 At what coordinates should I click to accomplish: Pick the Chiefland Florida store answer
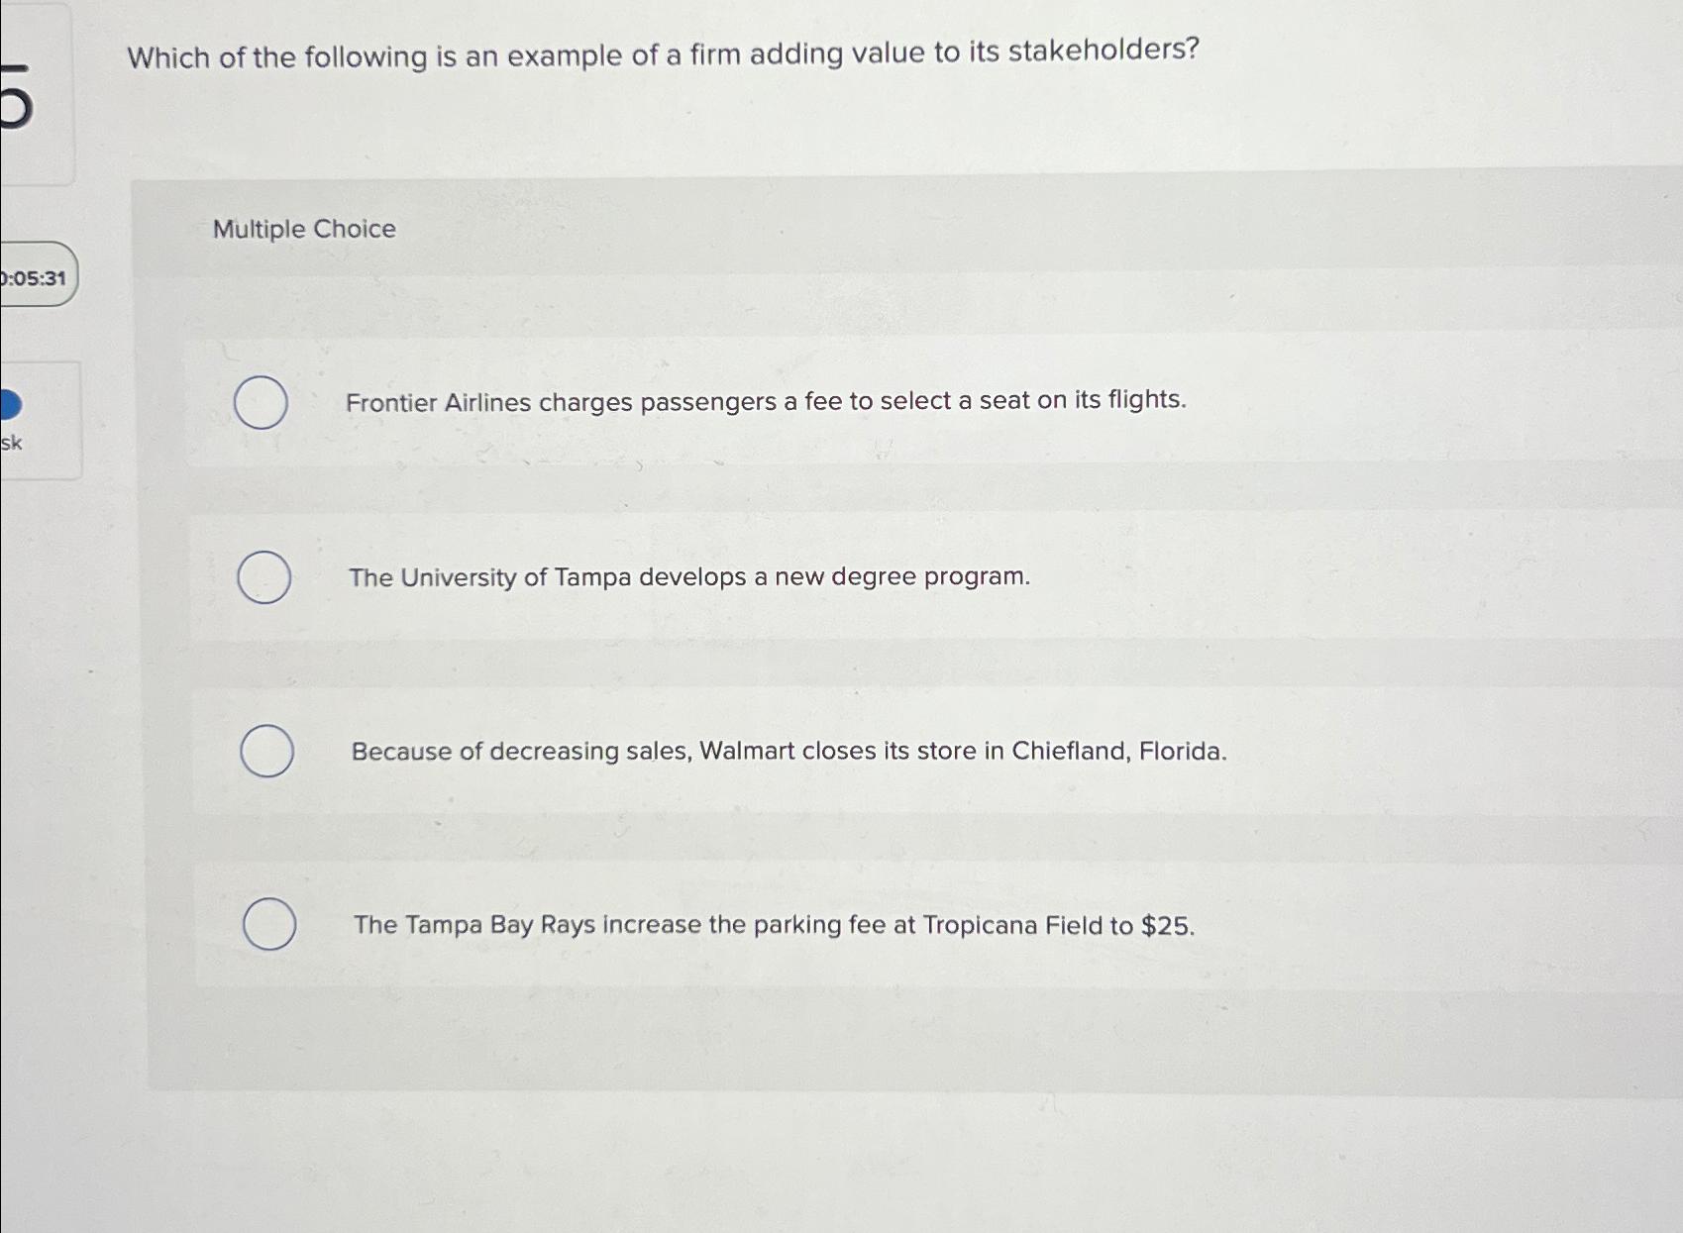tap(789, 752)
